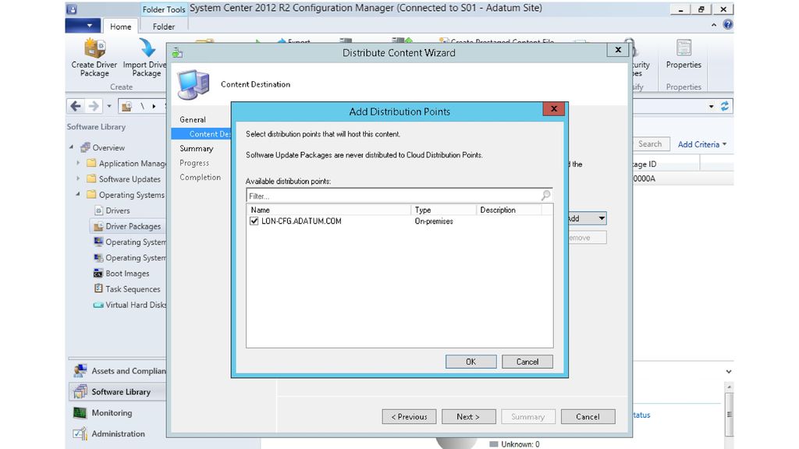Image resolution: width=799 pixels, height=449 pixels.
Task: Click the Overview node icon
Action: tap(86, 147)
